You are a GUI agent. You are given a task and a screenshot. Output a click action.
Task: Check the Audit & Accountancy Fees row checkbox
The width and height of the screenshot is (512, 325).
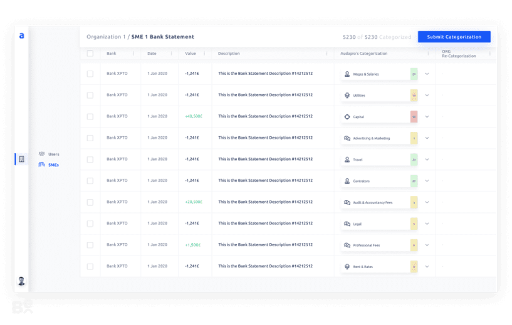(90, 202)
